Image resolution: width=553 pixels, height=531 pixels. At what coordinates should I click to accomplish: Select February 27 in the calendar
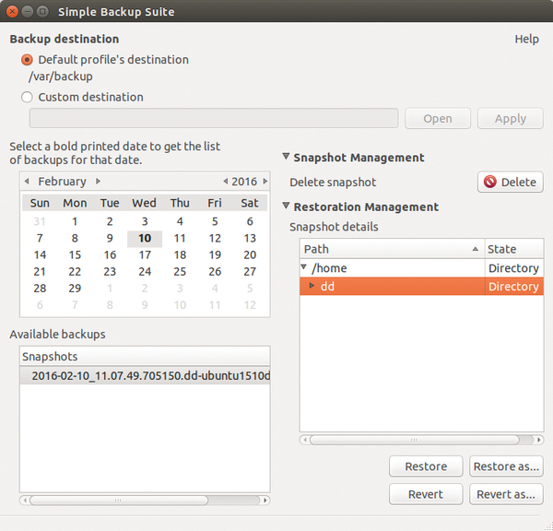click(250, 272)
